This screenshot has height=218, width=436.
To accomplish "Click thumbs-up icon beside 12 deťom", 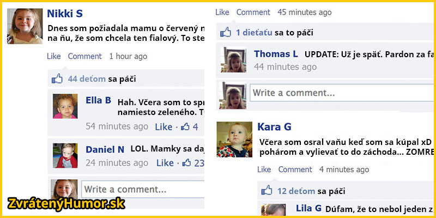I will click(267, 191).
